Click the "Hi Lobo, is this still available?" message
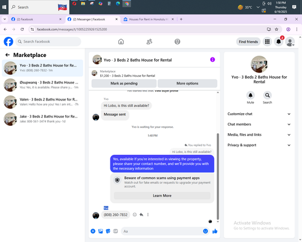The height and width of the screenshot is (242, 302). [126, 105]
